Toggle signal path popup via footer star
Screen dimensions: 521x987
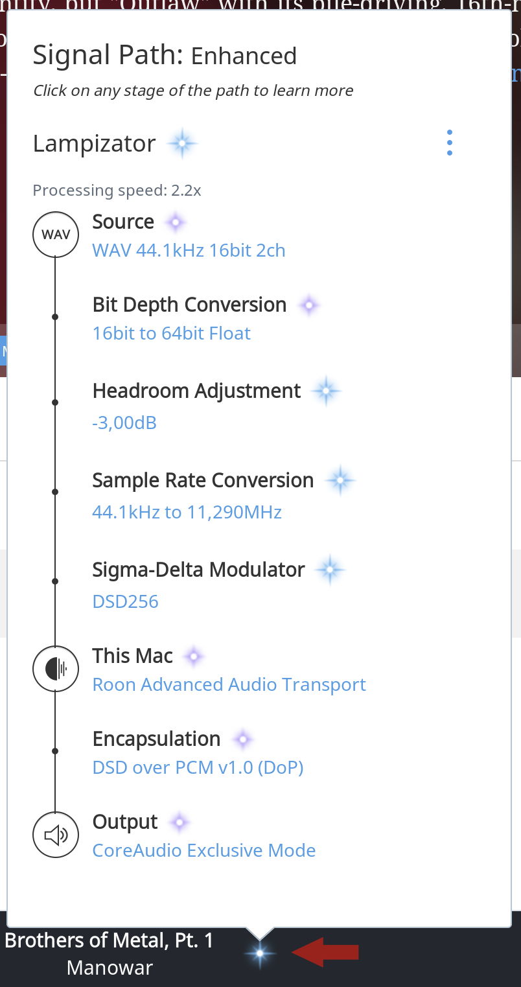[260, 953]
